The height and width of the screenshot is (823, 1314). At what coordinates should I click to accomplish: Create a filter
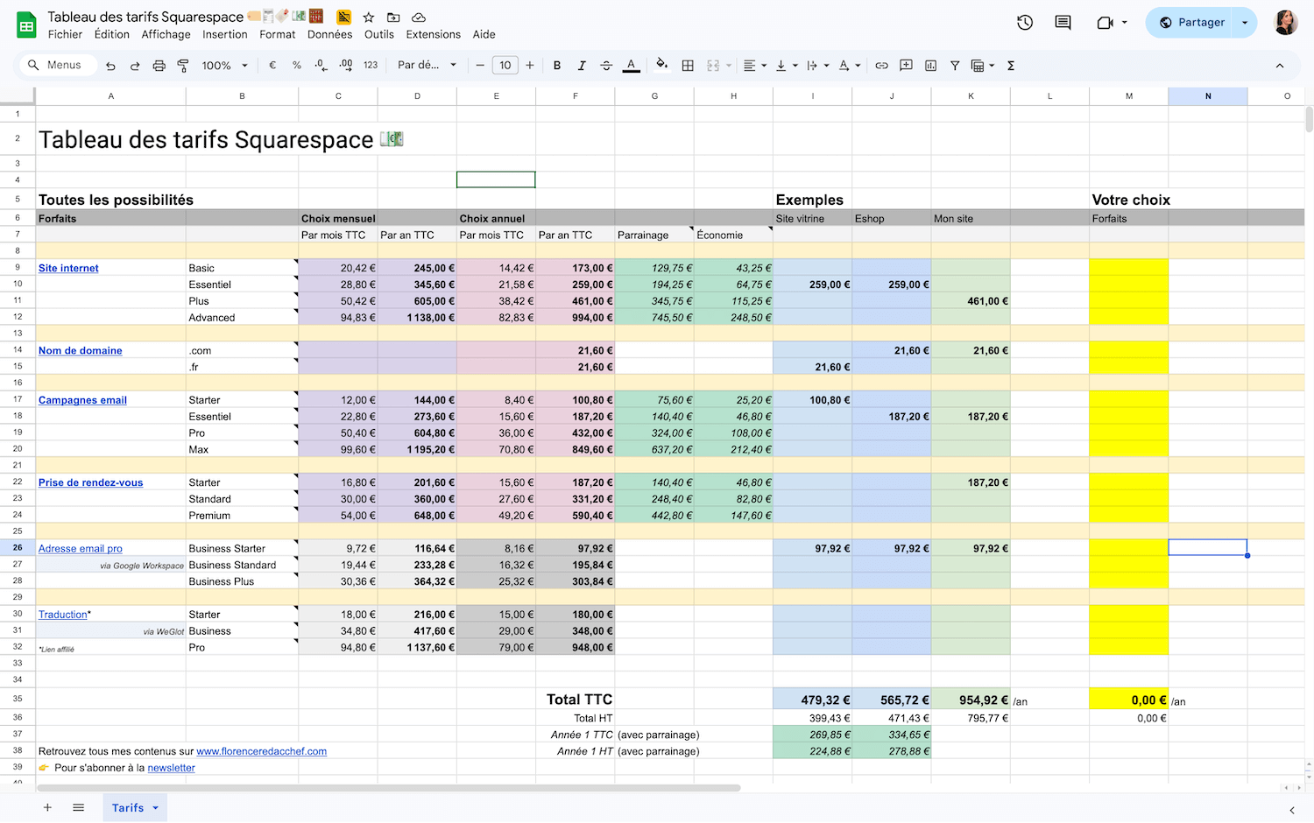(955, 65)
